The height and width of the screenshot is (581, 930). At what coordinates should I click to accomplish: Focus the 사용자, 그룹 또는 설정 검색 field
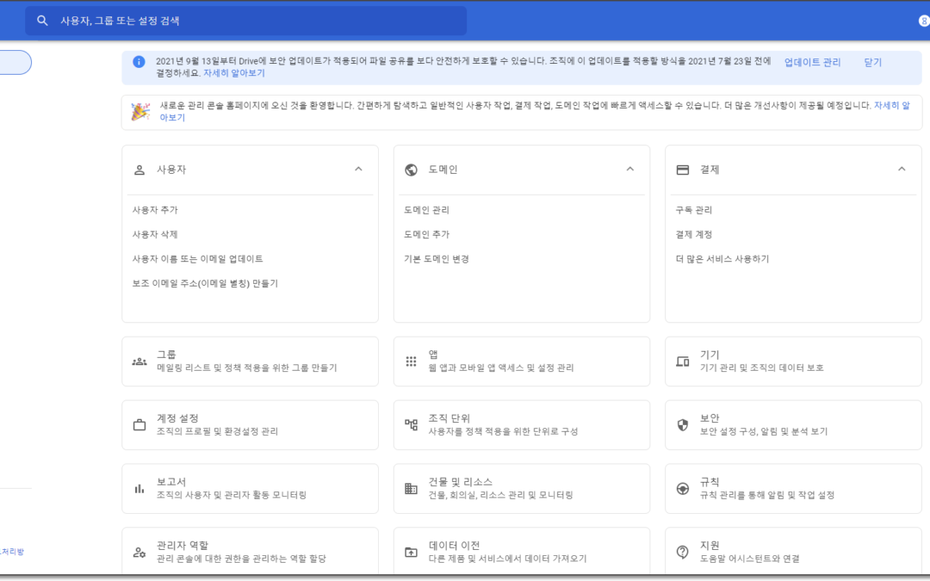tap(245, 21)
